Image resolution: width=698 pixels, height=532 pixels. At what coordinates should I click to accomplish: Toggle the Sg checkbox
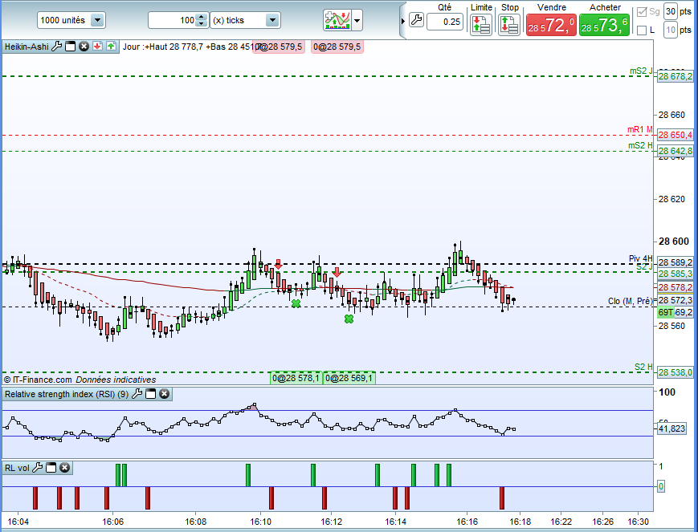tap(642, 11)
